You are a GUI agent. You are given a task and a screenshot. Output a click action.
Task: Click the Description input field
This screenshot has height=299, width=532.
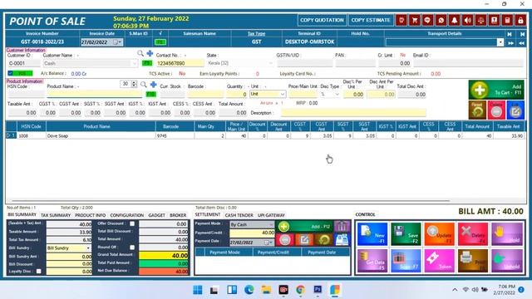(353, 113)
